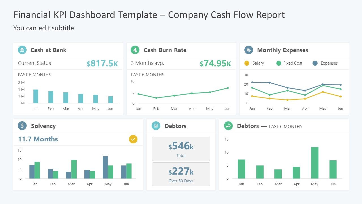The width and height of the screenshot is (362, 204).
Task: Click the green checkmark inside the burn rate icon
Action: coord(135,50)
